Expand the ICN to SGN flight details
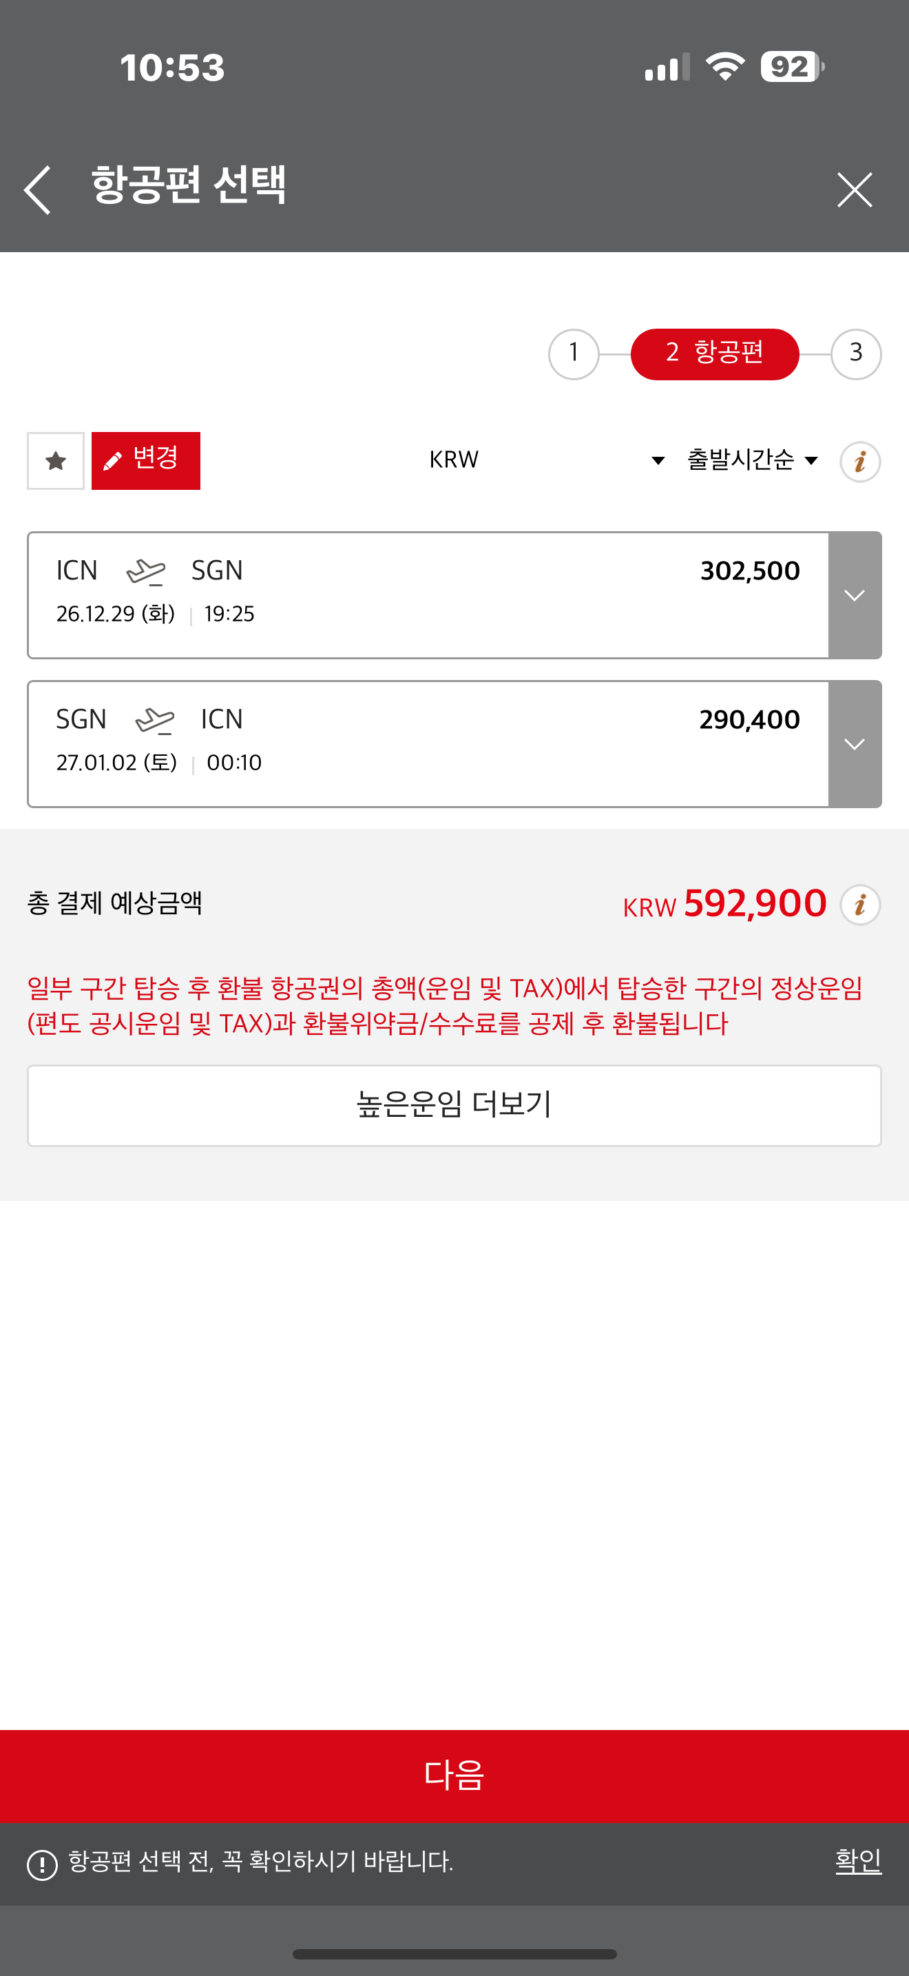Screen dimensions: 909x1976 click(x=855, y=595)
